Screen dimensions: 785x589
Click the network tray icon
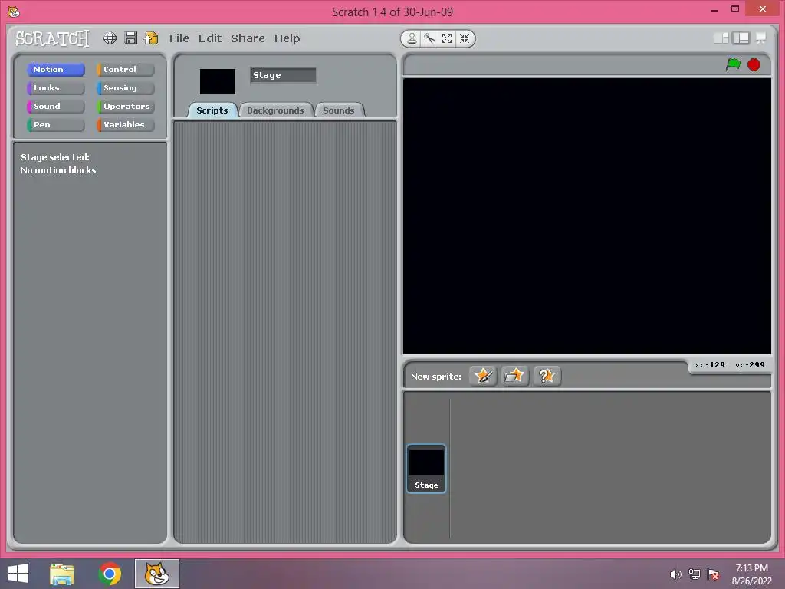coord(695,574)
